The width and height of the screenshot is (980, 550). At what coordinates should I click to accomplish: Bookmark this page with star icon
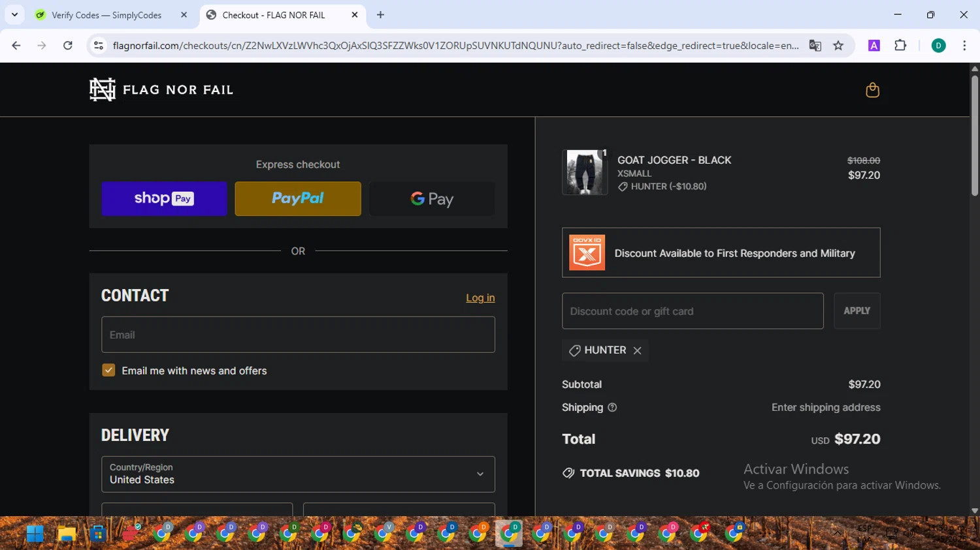point(838,46)
